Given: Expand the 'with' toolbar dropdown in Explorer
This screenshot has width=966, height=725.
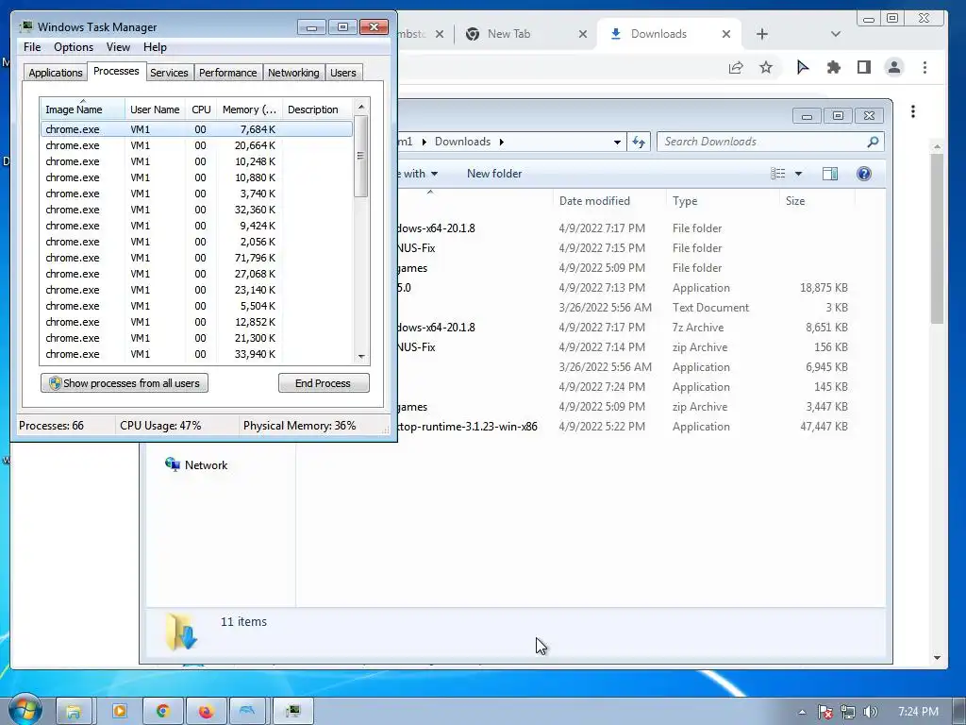Looking at the screenshot, I should (434, 174).
